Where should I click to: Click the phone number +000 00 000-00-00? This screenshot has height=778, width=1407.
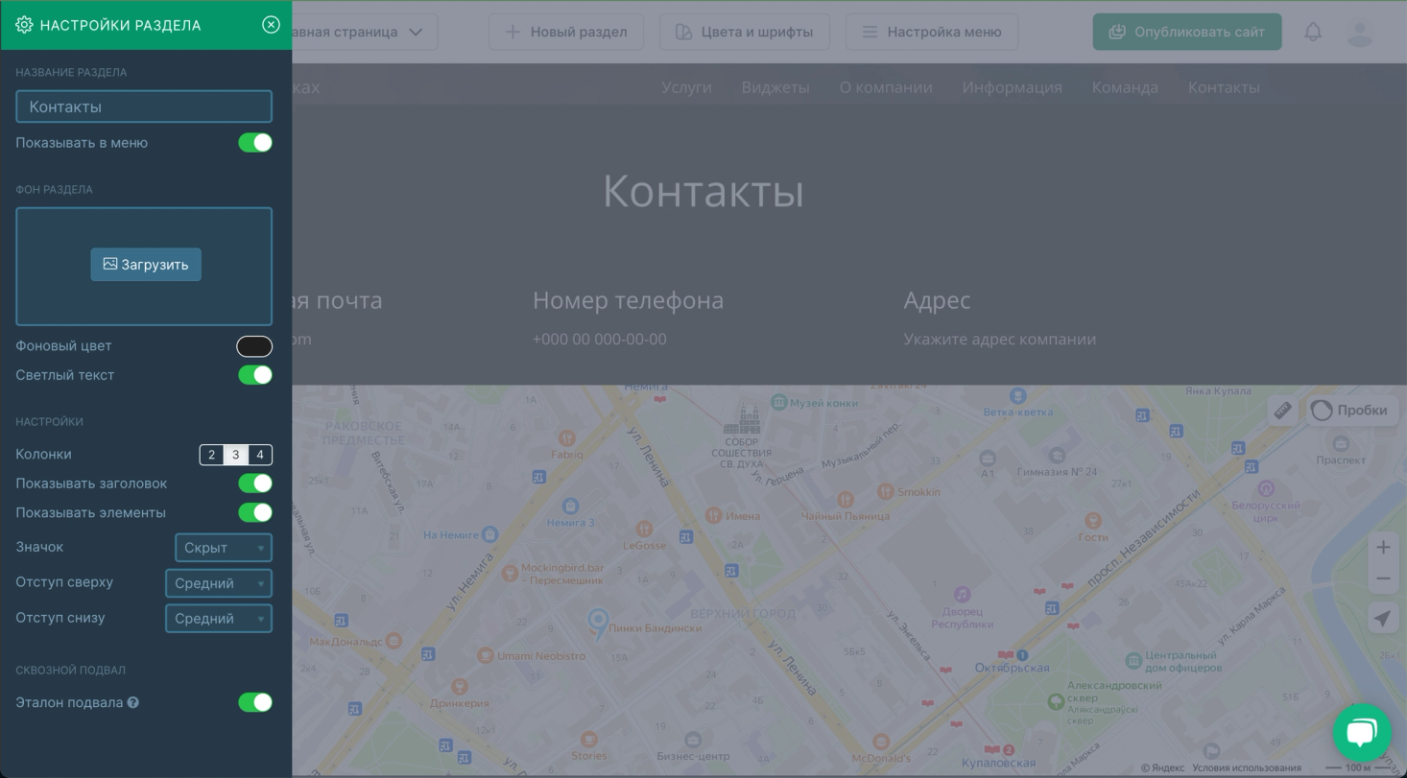[x=600, y=340]
